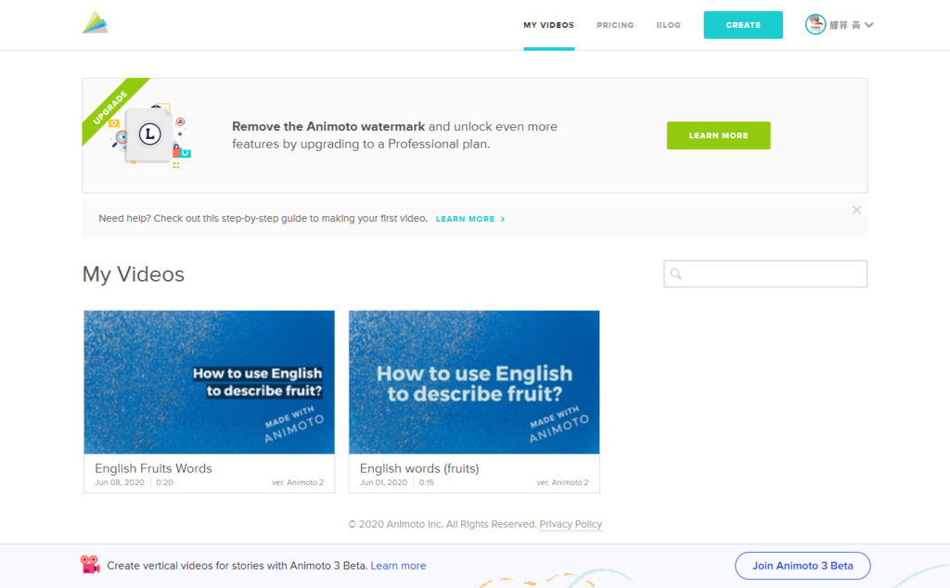Click the green Learn More button

(x=718, y=135)
